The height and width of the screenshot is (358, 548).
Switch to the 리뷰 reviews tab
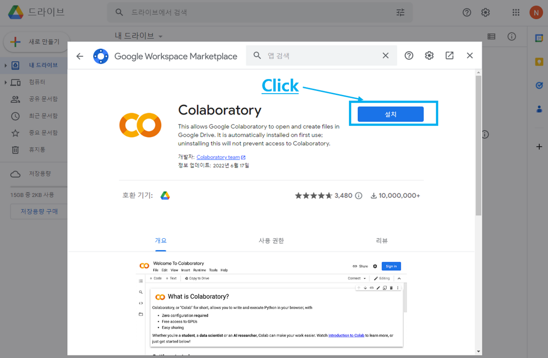(381, 240)
